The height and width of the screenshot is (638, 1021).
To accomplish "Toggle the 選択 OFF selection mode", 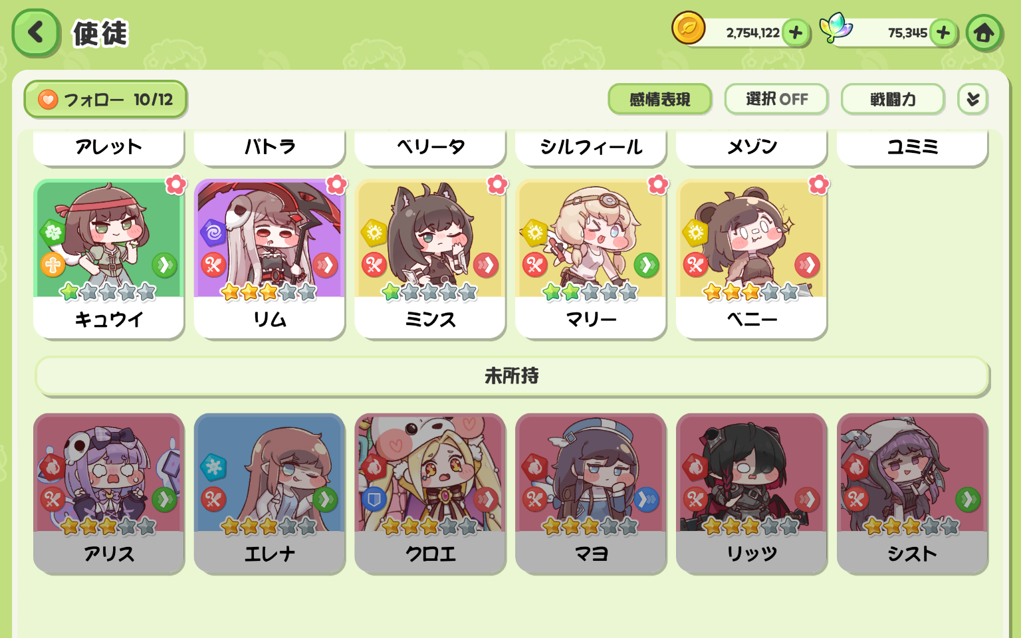I will click(x=776, y=100).
